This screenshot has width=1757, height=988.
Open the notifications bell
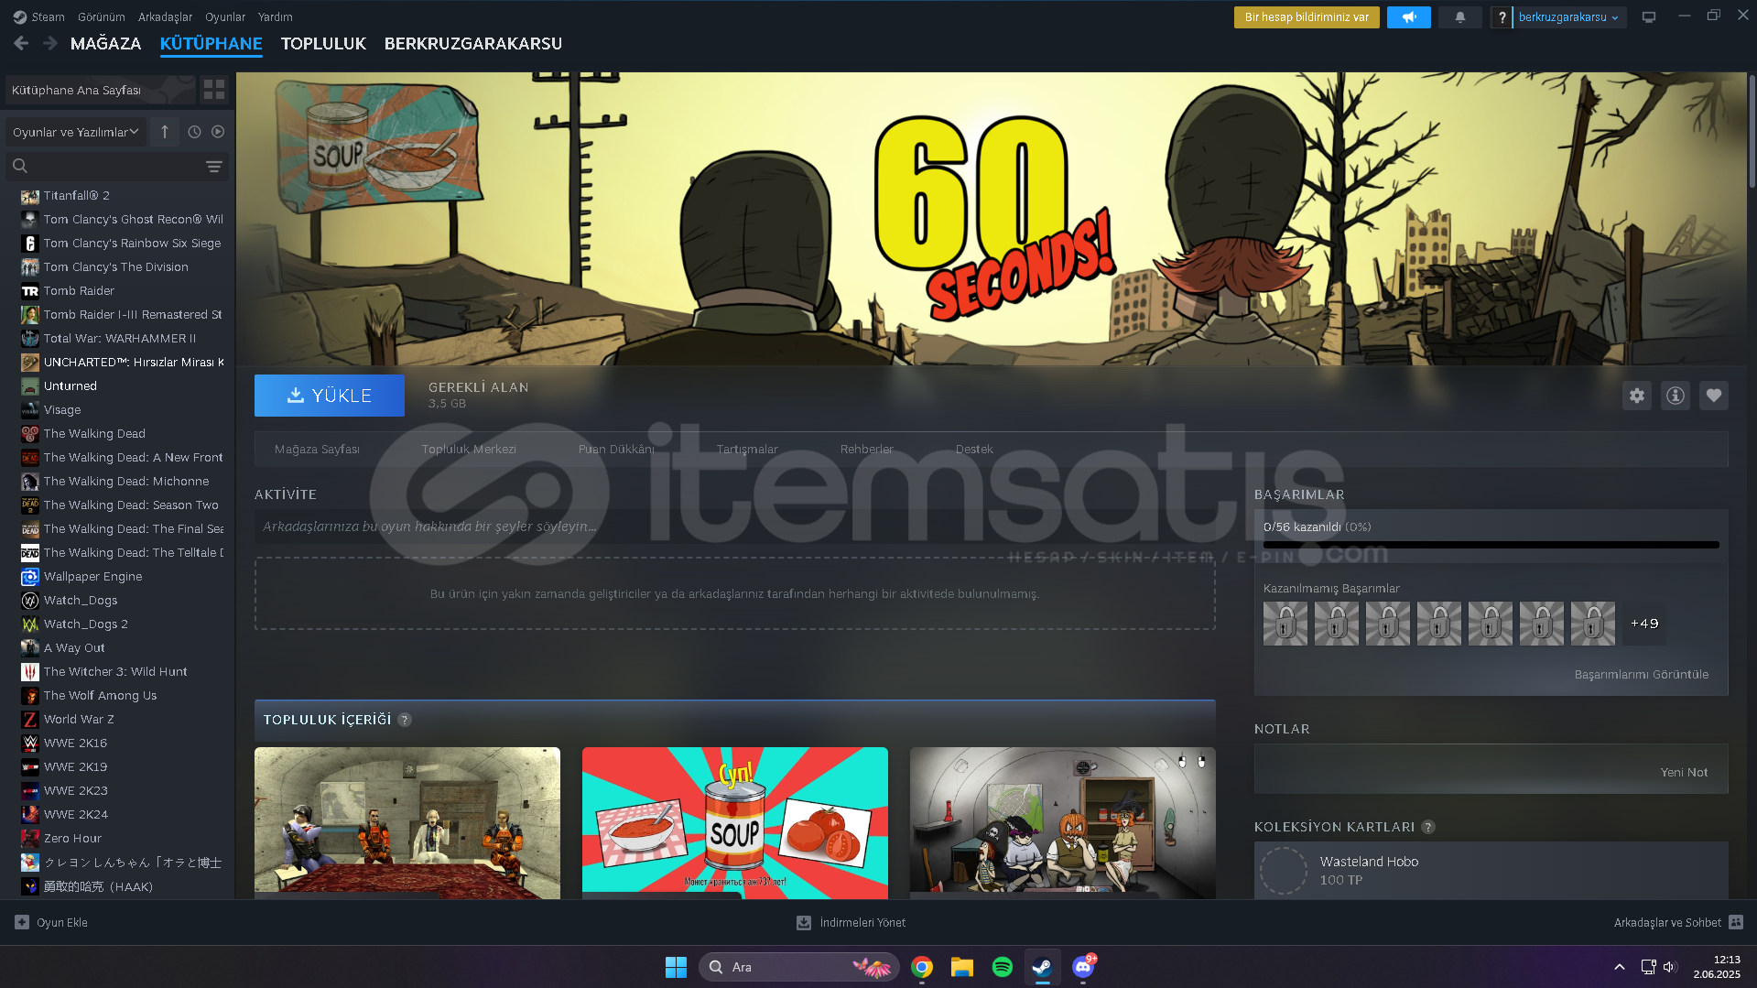click(1460, 17)
